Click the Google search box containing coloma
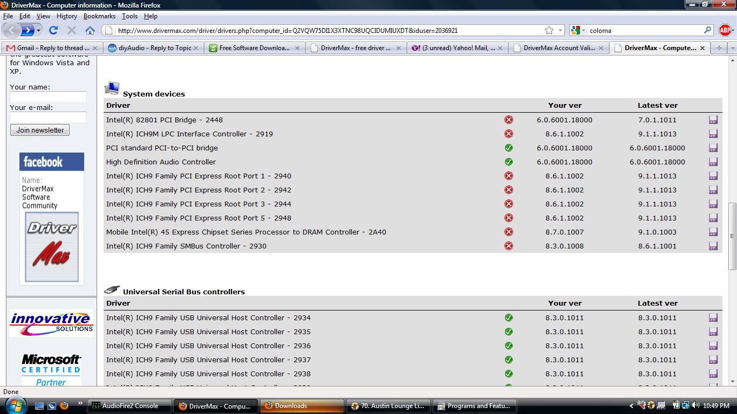This screenshot has height=414, width=737. 645,31
